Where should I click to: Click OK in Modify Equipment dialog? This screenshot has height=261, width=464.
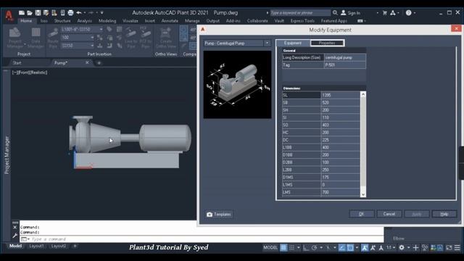(361, 214)
